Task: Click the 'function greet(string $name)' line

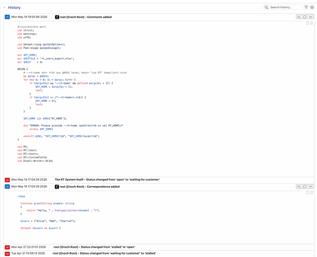Action: 47,204
